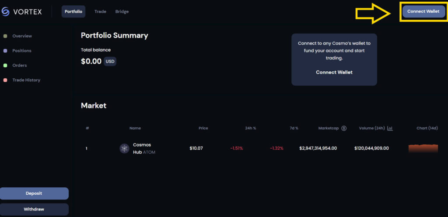Switch to the Trade tab
This screenshot has width=448, height=217.
pyautogui.click(x=100, y=12)
